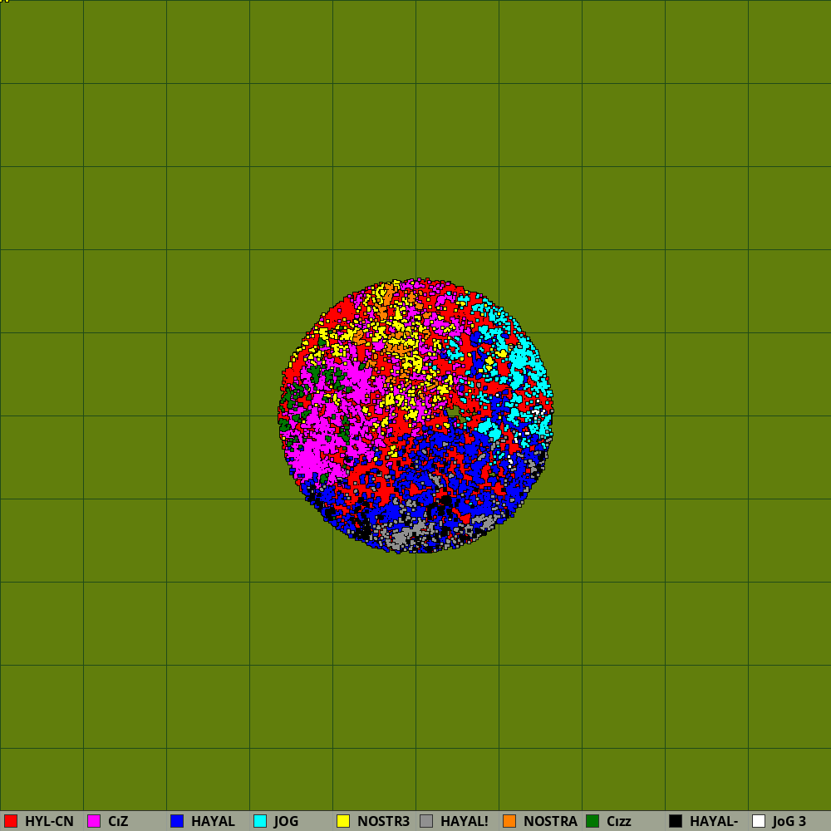This screenshot has height=831, width=831.
Task: Select the JoG 3 team name
Action: tap(789, 821)
